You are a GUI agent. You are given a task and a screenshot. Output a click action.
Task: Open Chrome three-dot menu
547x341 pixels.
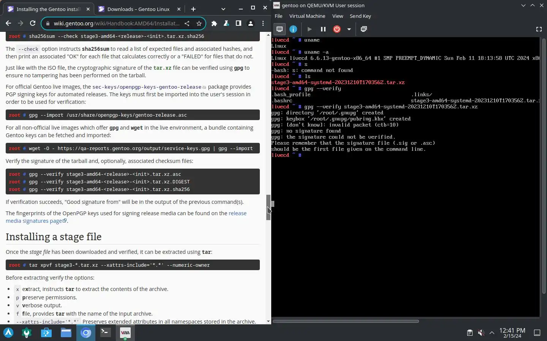tap(263, 23)
